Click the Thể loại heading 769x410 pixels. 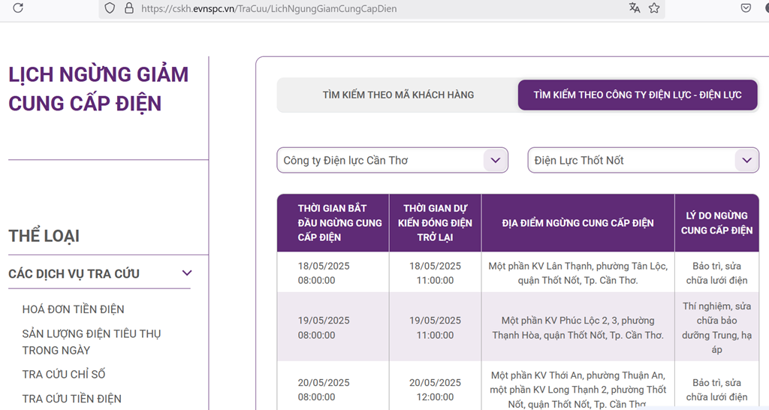click(x=44, y=236)
